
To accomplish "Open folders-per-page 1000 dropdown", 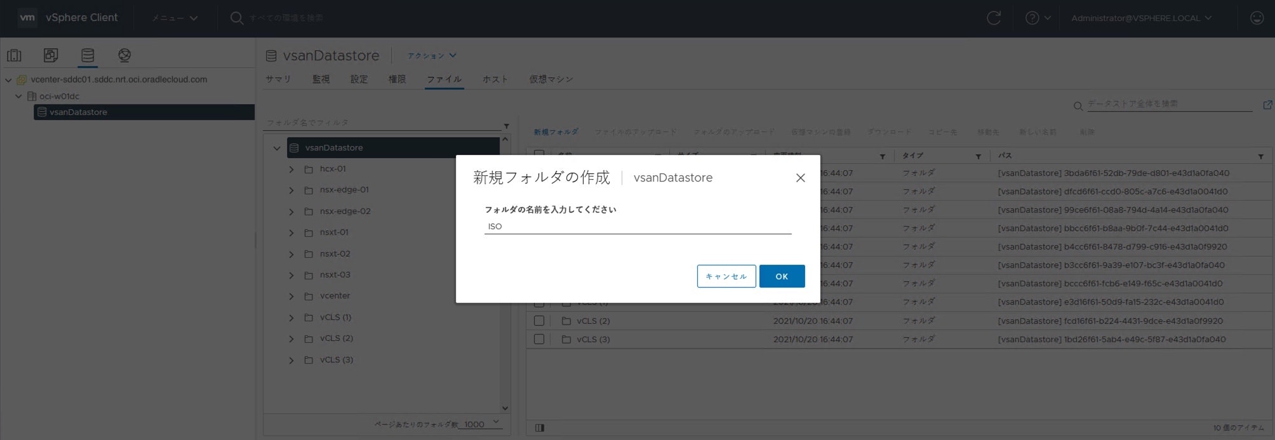I will click(482, 424).
